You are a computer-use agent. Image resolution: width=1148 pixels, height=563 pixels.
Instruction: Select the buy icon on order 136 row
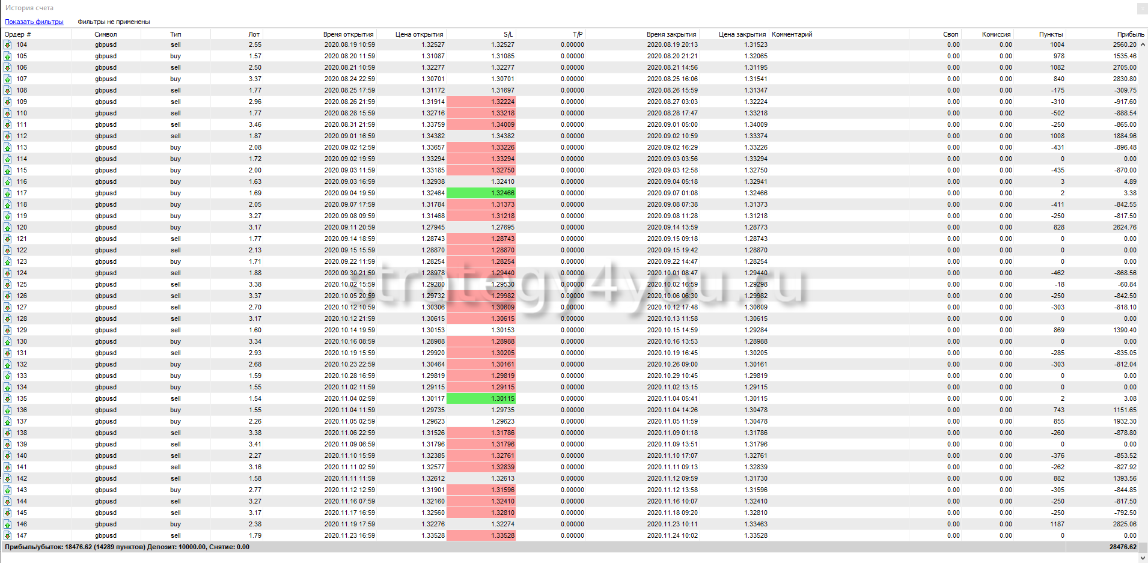8,410
